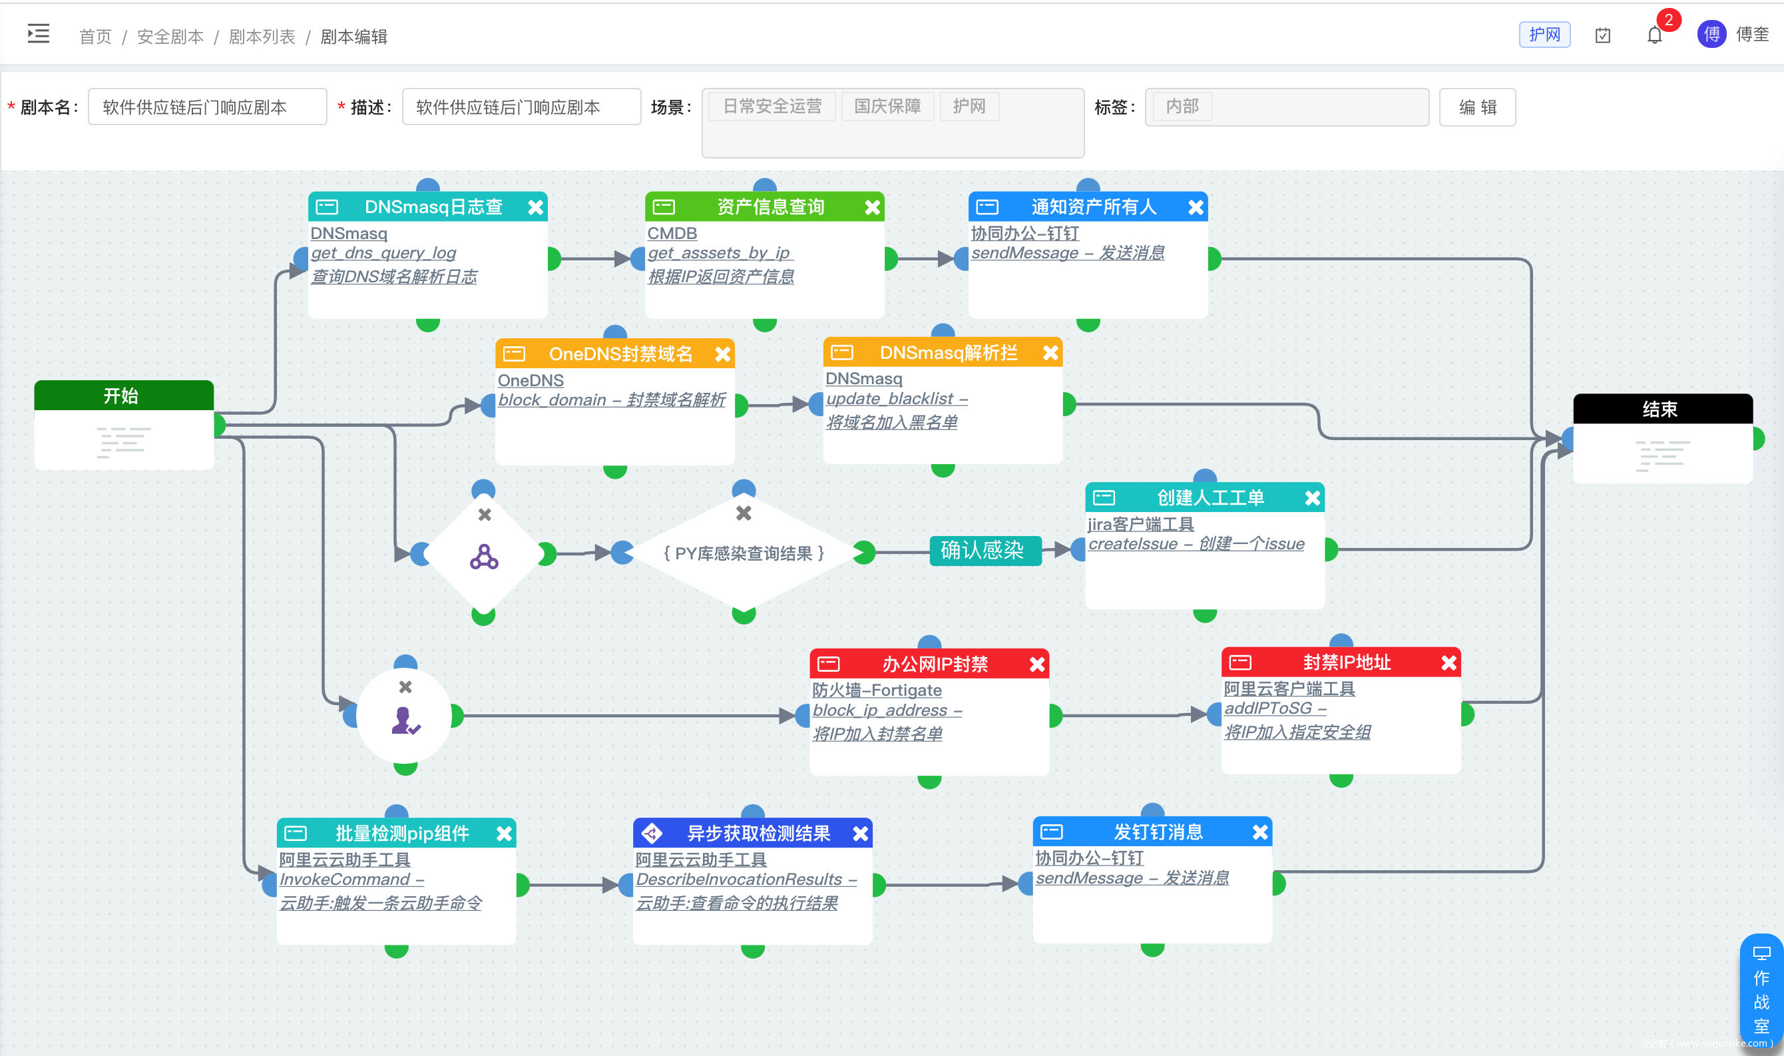Image resolution: width=1784 pixels, height=1056 pixels.
Task: Open the notification bell
Action: pos(1655,35)
